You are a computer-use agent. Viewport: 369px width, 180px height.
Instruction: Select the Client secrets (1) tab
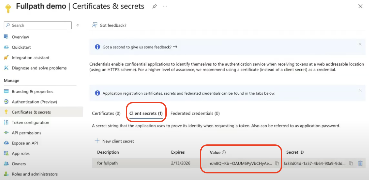pos(146,113)
